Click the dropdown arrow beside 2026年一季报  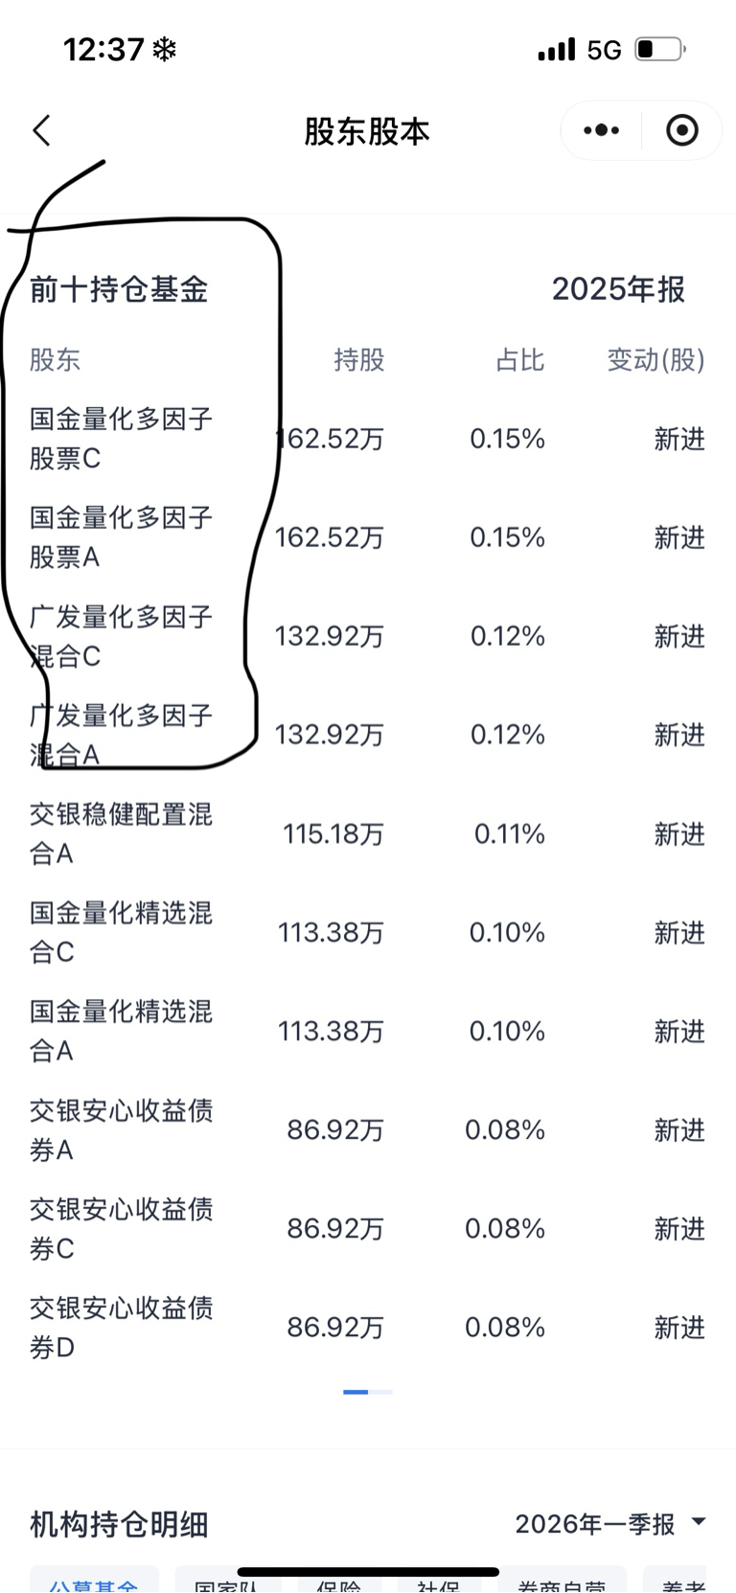699,1522
